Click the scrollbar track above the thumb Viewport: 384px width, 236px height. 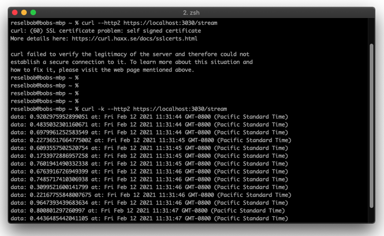tap(372, 32)
